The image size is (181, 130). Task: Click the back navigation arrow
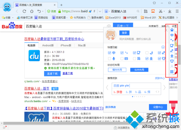[17, 11]
